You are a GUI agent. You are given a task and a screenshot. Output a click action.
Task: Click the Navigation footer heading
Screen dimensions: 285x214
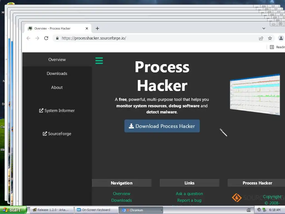[x=122, y=183]
